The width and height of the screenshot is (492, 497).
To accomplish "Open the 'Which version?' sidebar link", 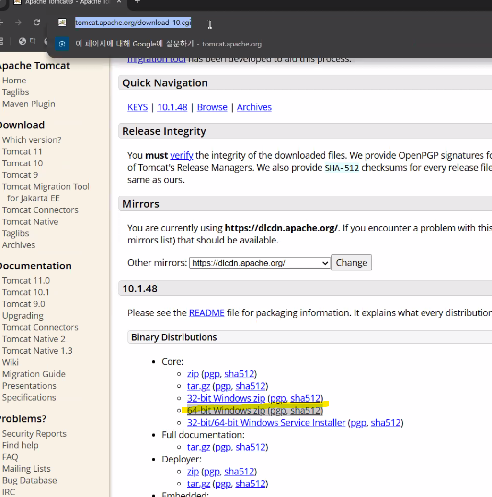I will (32, 140).
